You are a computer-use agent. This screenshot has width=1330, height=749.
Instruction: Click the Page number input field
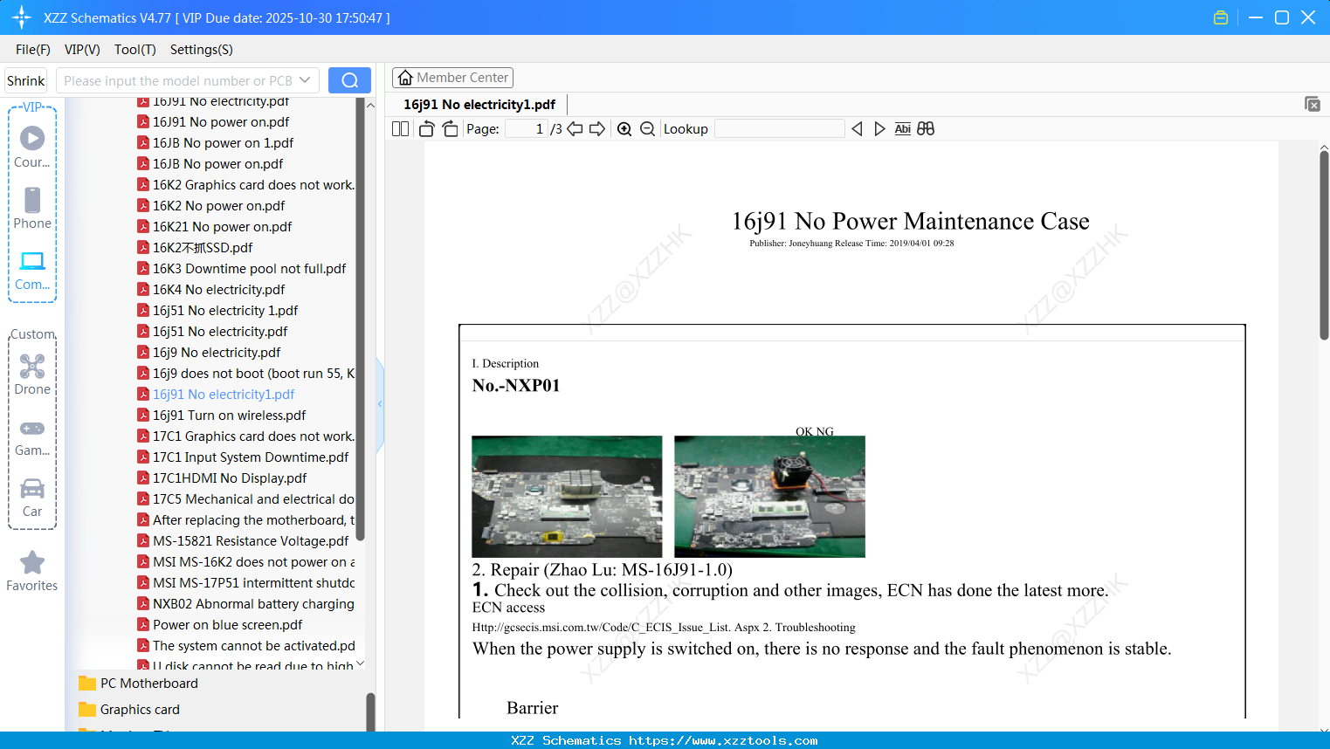point(527,129)
